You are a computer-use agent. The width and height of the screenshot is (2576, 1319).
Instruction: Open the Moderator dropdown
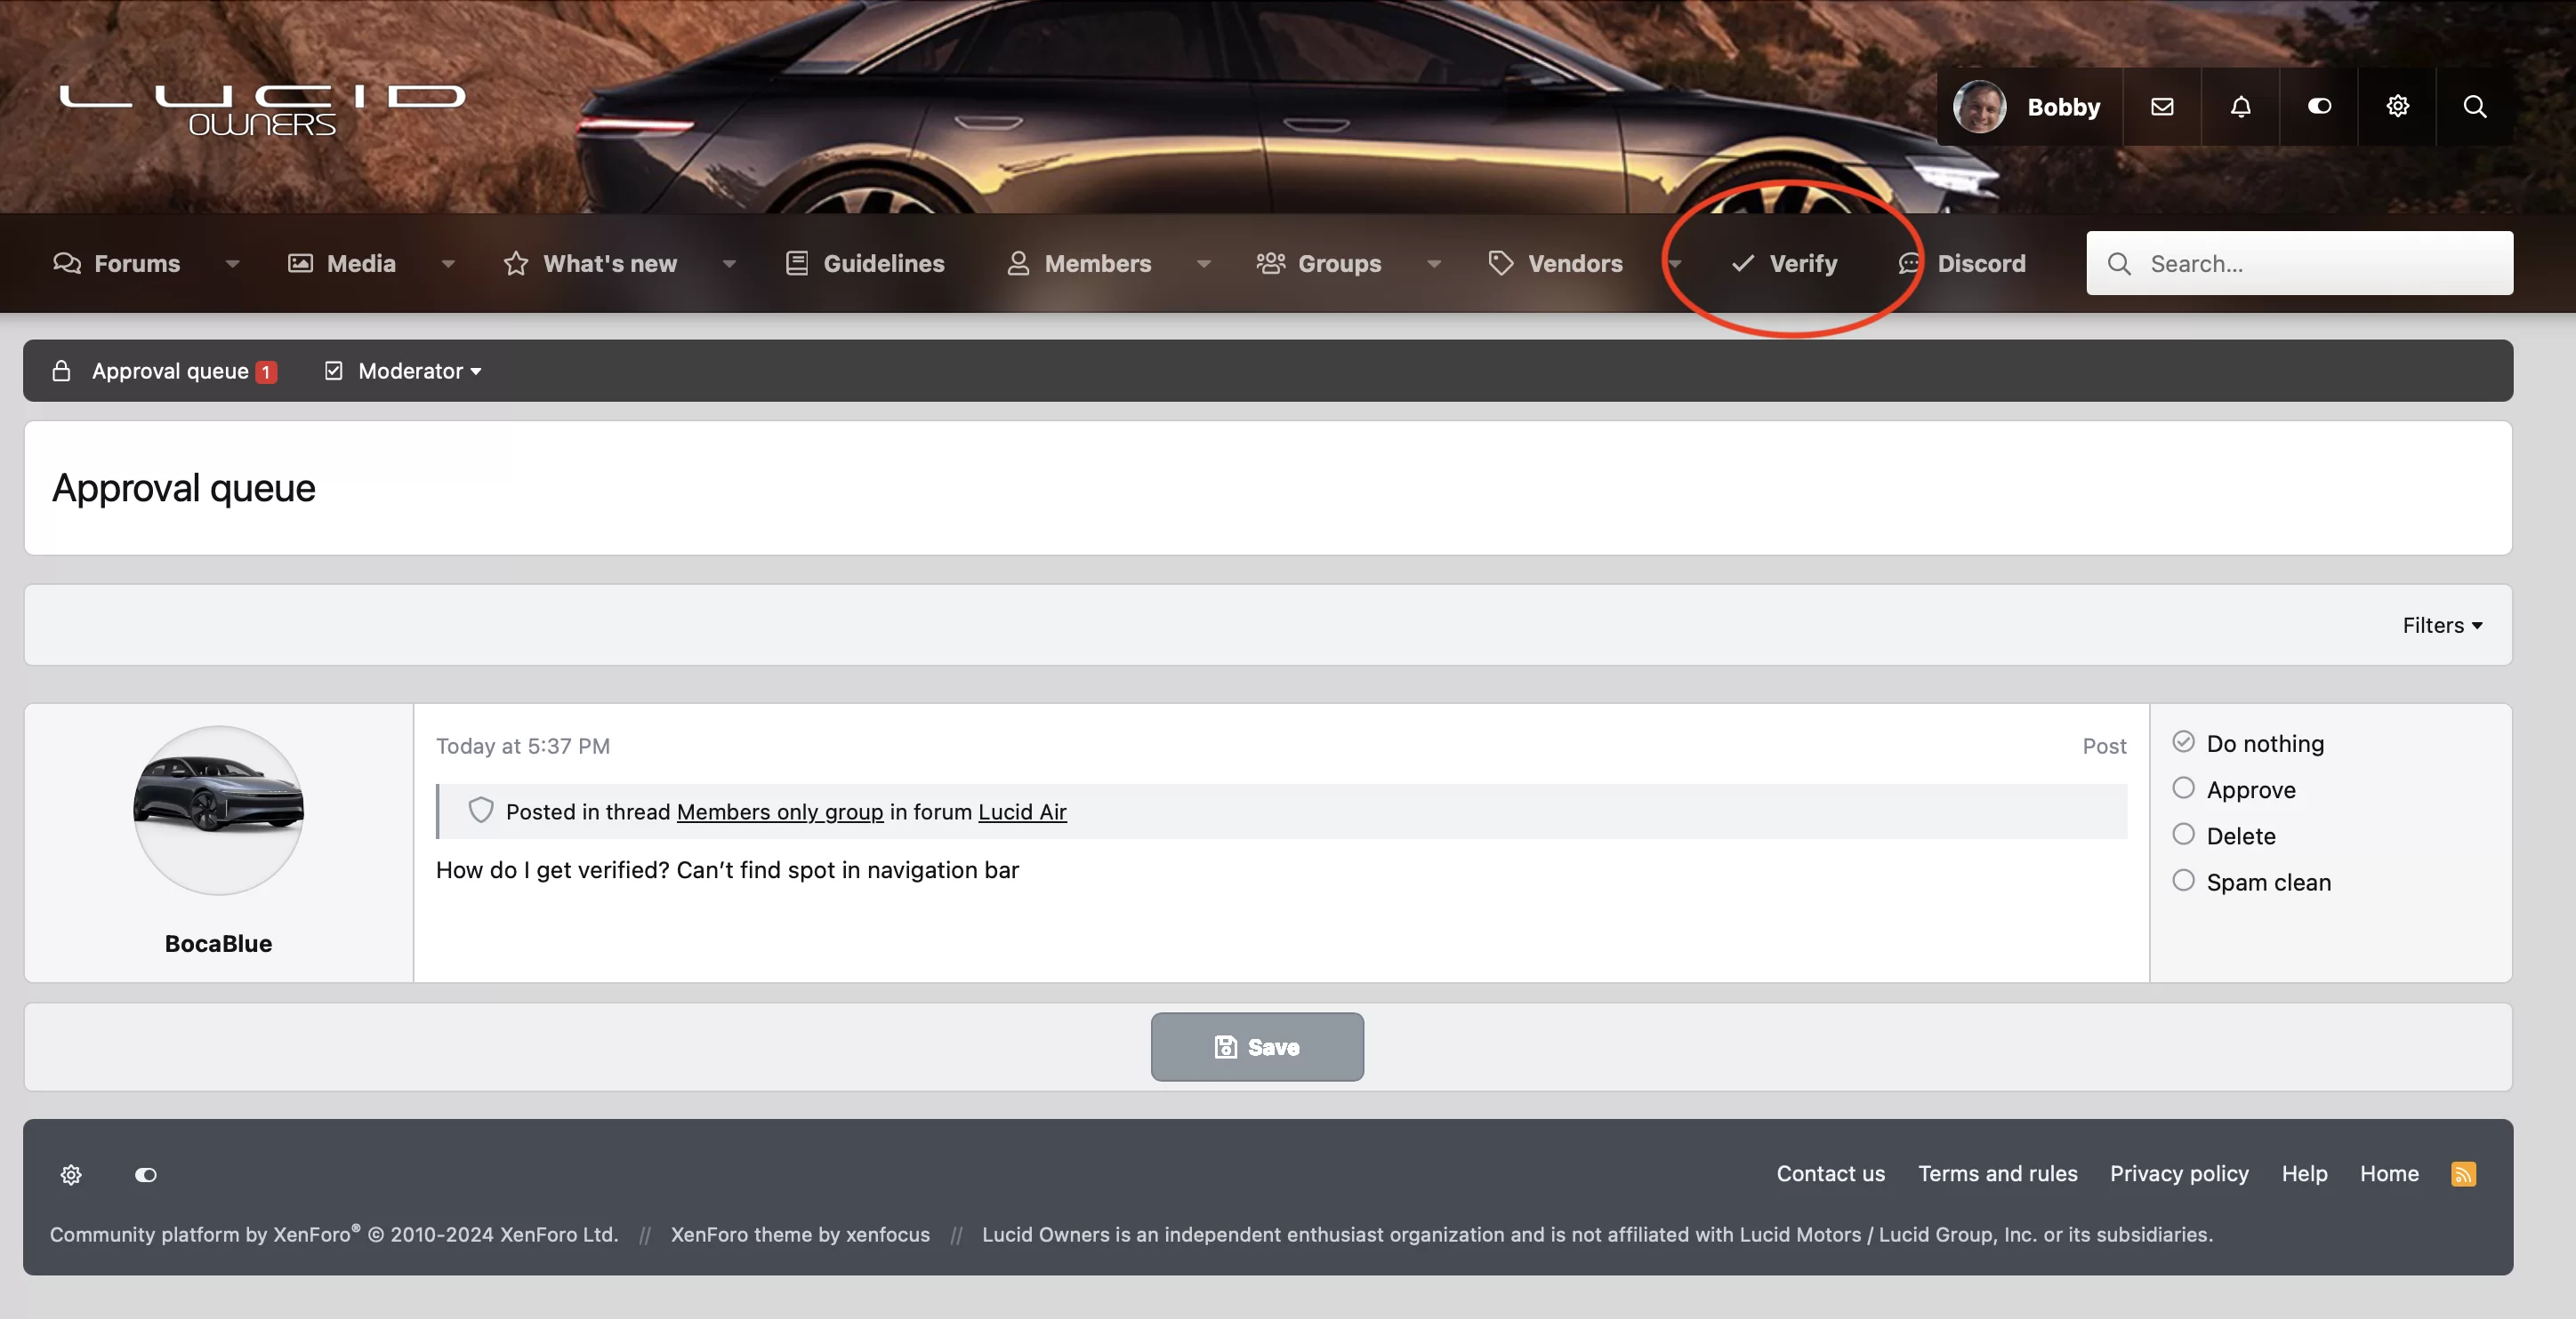pos(420,371)
